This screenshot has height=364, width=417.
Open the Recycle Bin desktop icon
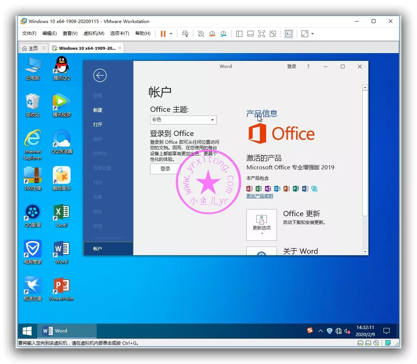point(33,104)
